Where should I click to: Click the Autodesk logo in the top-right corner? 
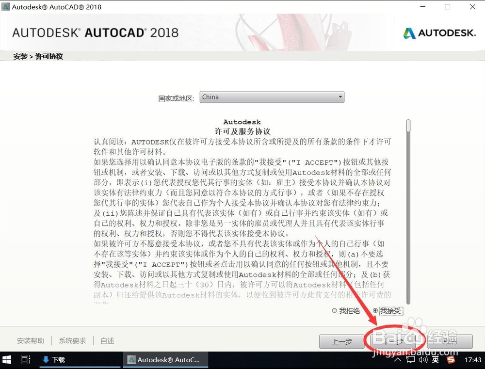(439, 33)
